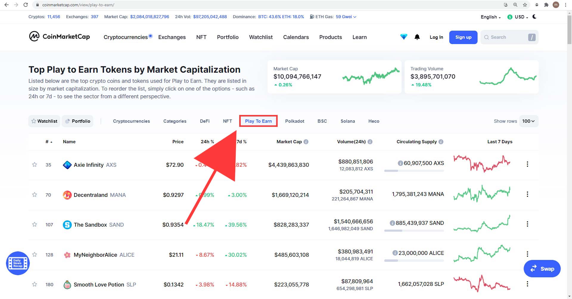Viewport: 572px width, 299px height.
Task: Click MyNeighborAlice coin logo
Action: click(x=67, y=255)
